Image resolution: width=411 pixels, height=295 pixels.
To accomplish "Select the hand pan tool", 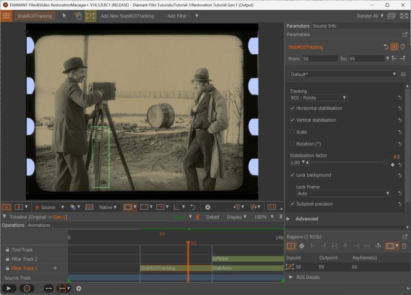I will pos(78,16).
